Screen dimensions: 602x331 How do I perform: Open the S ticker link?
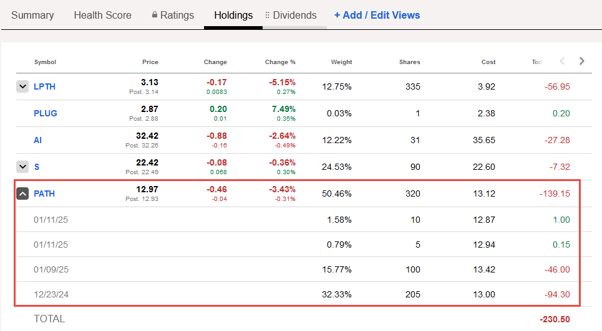(x=36, y=167)
